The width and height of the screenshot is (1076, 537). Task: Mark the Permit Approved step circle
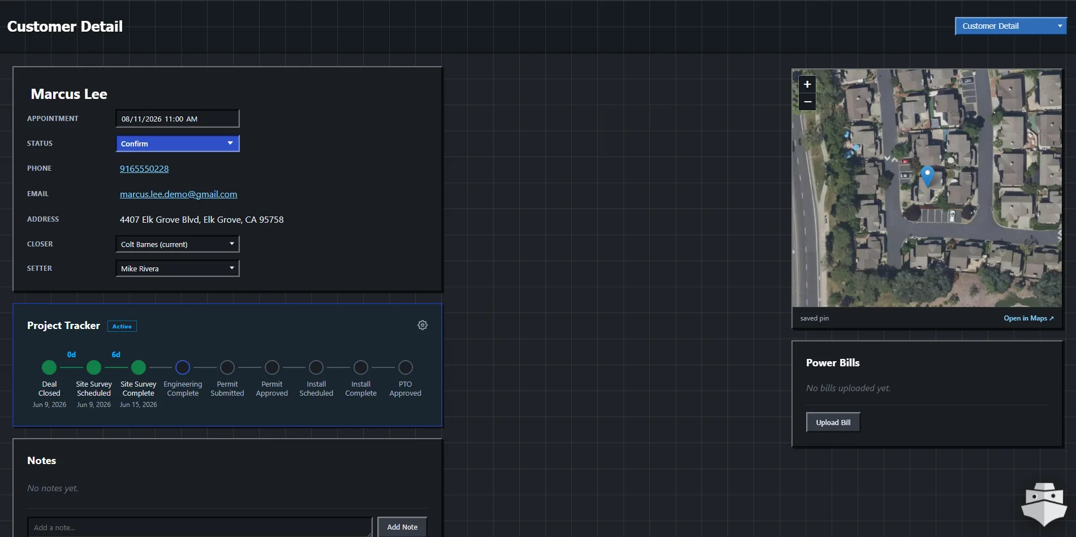[272, 367]
